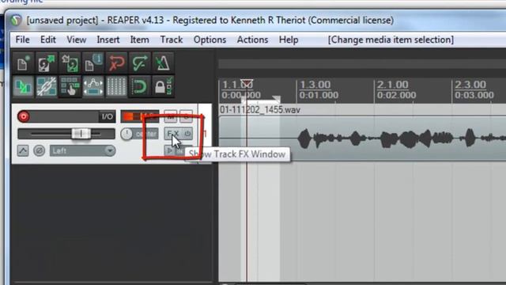The height and width of the screenshot is (285, 506).
Task: Click the Save Project toolbar icon
Action: (x=70, y=63)
